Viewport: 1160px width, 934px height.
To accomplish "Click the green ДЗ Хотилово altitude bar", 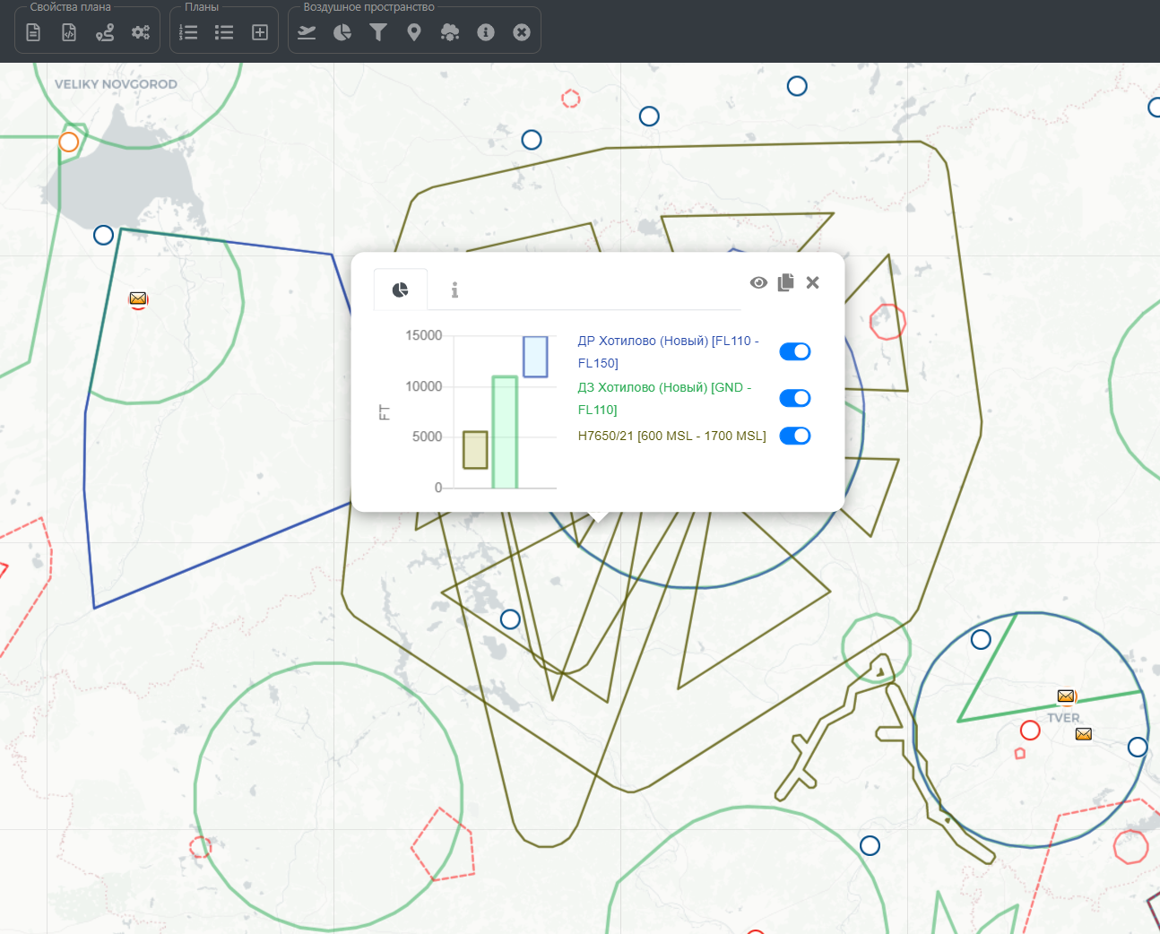I will (505, 432).
